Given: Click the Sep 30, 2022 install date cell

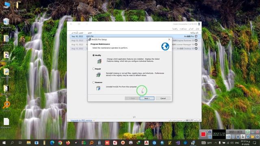Looking at the screenshot, I should click(x=77, y=36).
